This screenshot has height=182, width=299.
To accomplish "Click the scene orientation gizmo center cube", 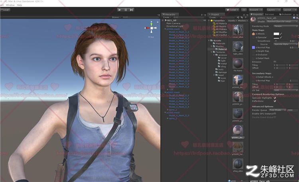I will coord(151,28).
